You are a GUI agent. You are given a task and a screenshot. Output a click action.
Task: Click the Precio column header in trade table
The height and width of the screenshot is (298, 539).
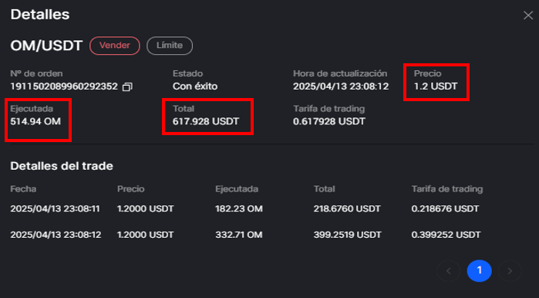130,189
